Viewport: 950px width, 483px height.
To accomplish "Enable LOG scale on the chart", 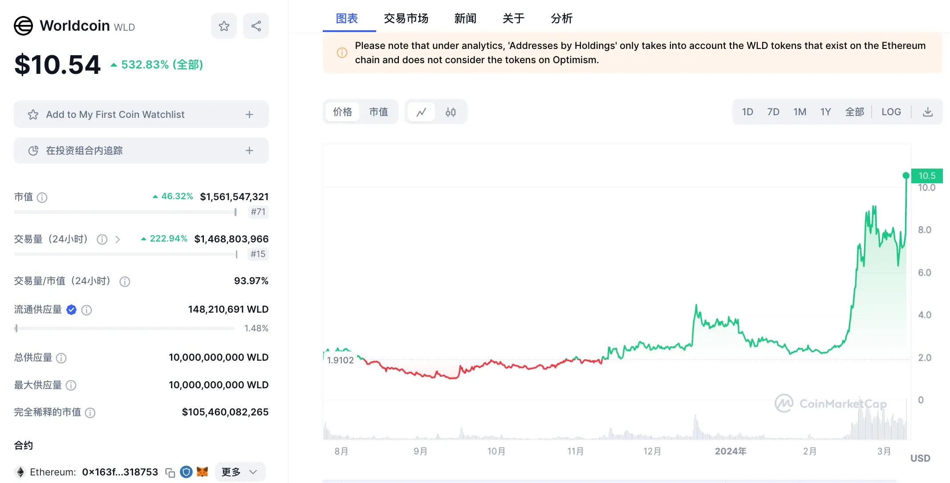I will point(890,112).
